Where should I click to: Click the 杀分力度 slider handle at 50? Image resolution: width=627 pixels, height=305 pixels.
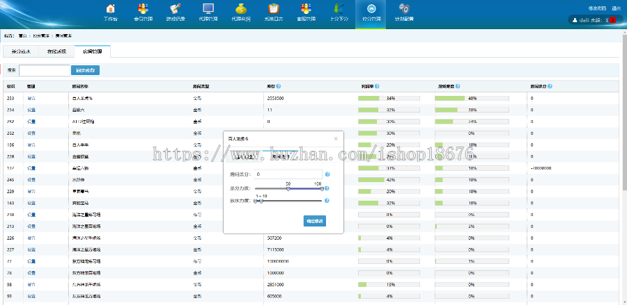(288, 188)
